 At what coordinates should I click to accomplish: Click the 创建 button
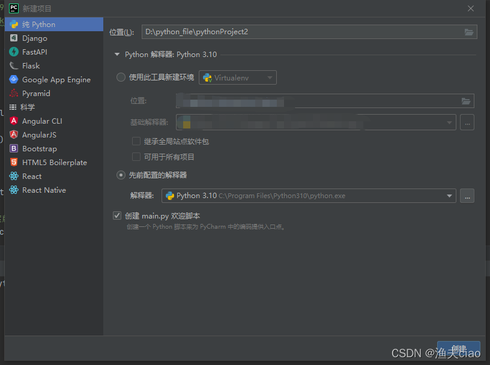(459, 349)
